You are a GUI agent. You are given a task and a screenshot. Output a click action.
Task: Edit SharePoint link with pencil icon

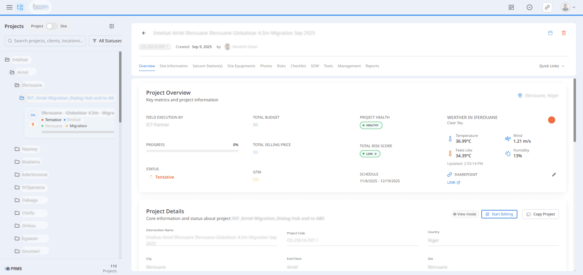tap(554, 175)
